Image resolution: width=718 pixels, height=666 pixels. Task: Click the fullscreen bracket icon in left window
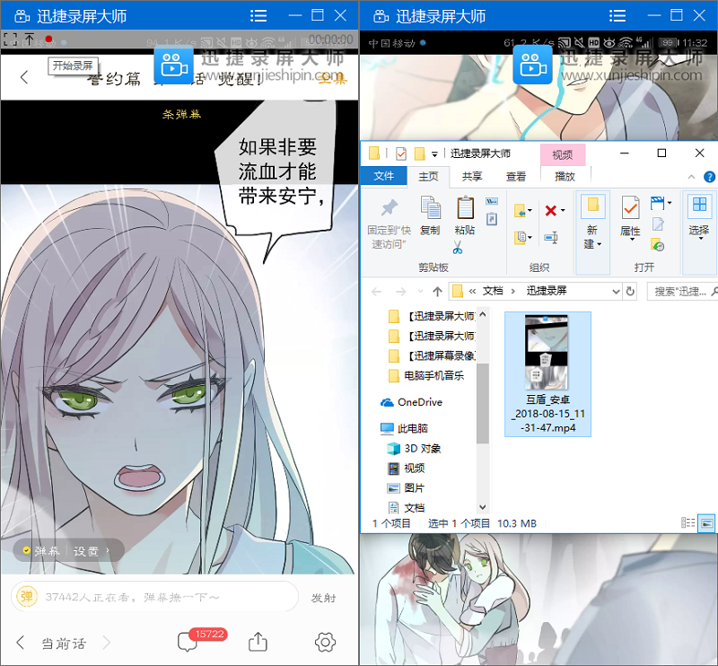[10, 39]
